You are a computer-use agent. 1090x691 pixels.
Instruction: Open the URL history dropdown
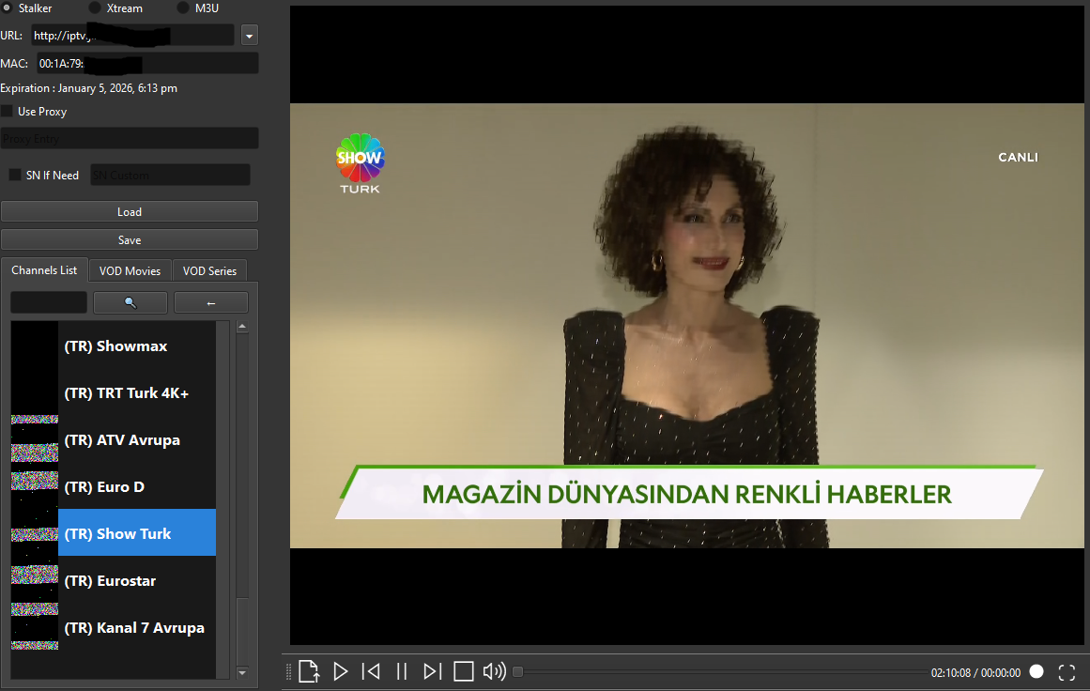pyautogui.click(x=250, y=36)
